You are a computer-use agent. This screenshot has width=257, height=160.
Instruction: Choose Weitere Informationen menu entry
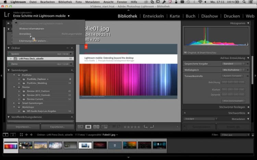[x=32, y=29]
